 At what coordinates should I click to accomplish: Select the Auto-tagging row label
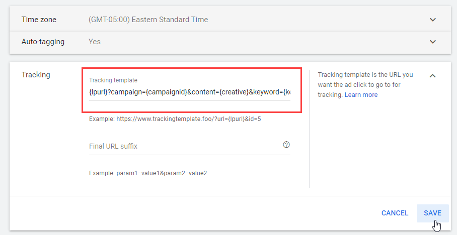pyautogui.click(x=43, y=42)
